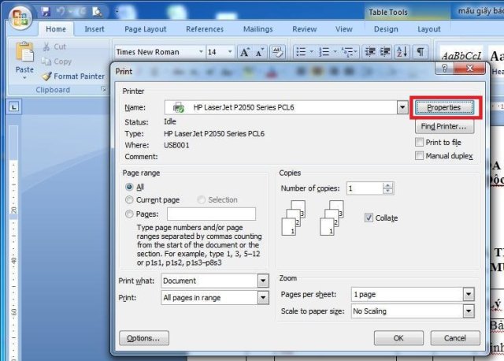Switch to the Insert tab
Screen dimensions: 504x361
[x=94, y=29]
